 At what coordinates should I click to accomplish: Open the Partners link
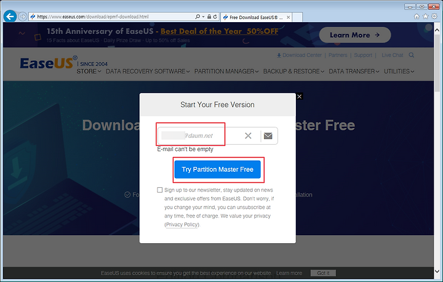(x=338, y=55)
